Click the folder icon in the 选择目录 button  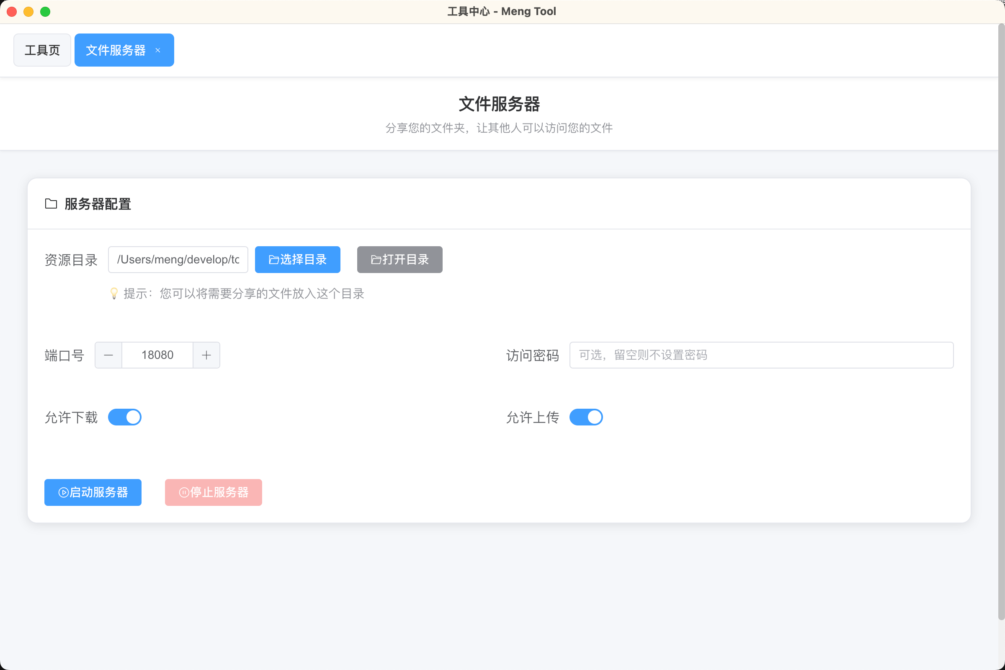point(273,260)
